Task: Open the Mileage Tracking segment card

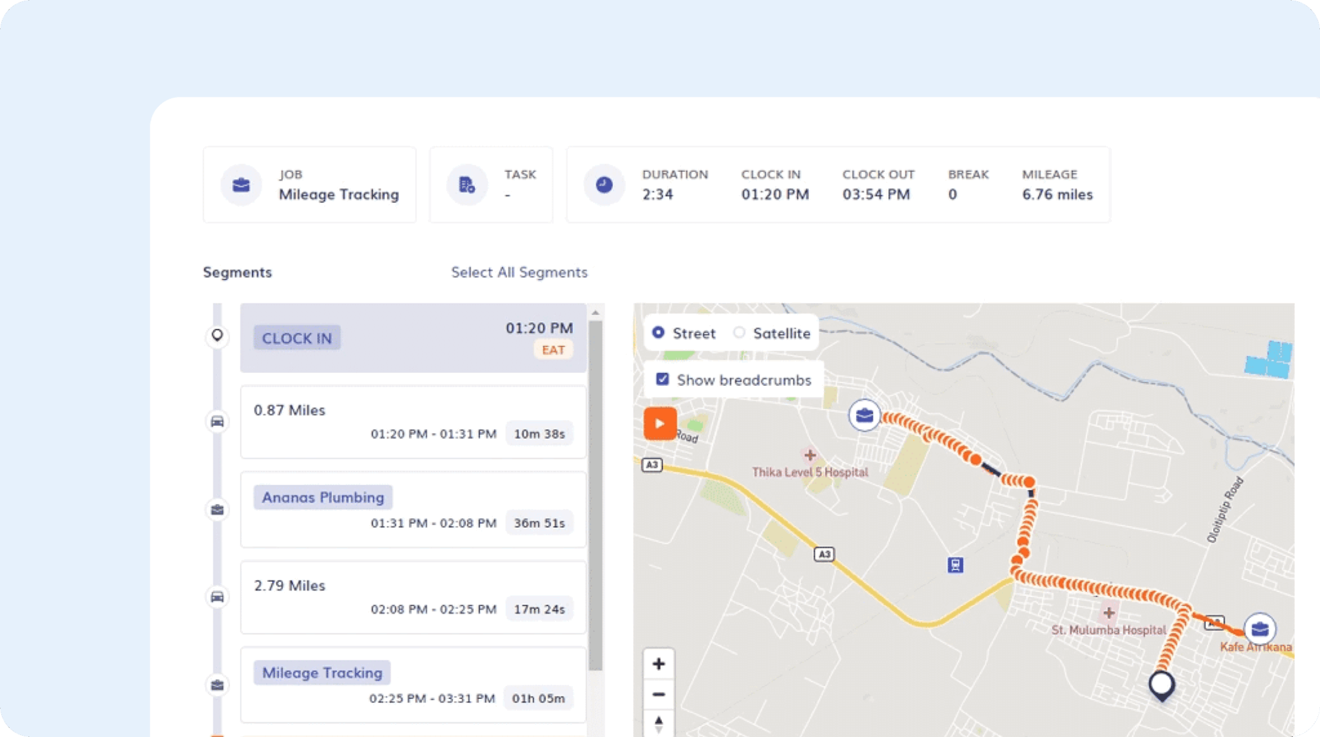Action: [x=412, y=684]
